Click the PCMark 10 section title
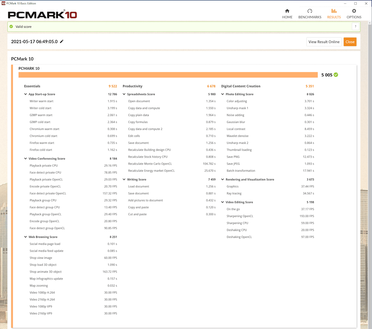 coord(22,59)
